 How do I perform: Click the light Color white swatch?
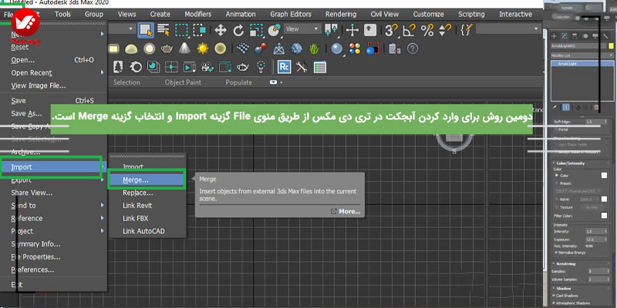tap(604, 176)
